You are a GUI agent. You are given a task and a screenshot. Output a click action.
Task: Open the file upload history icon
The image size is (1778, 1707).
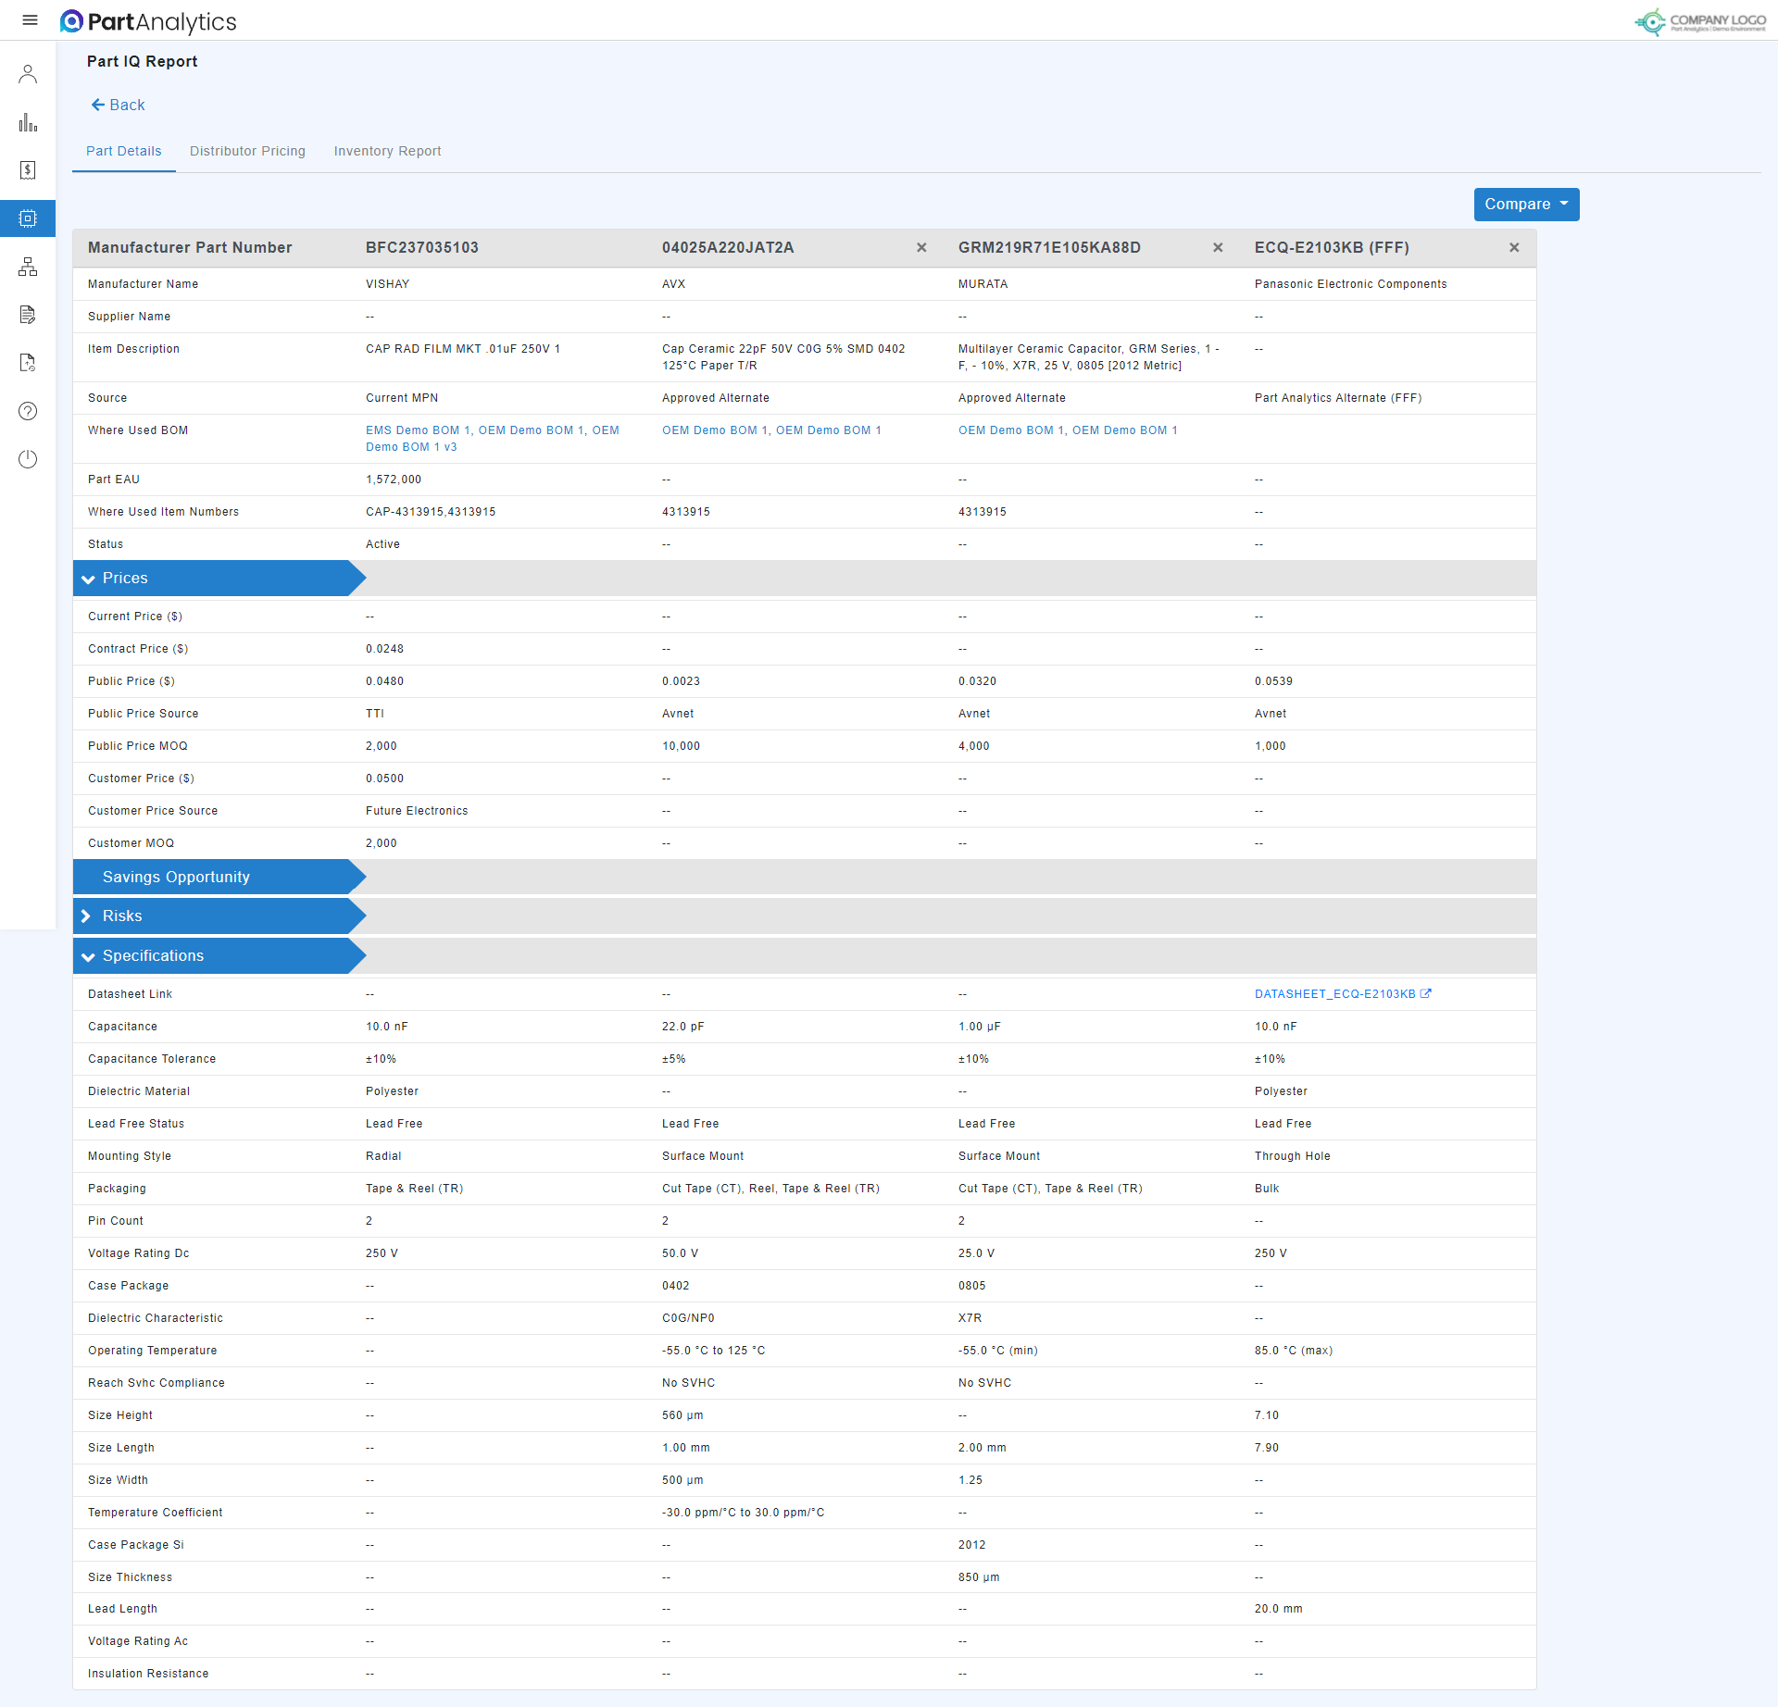pos(28,363)
